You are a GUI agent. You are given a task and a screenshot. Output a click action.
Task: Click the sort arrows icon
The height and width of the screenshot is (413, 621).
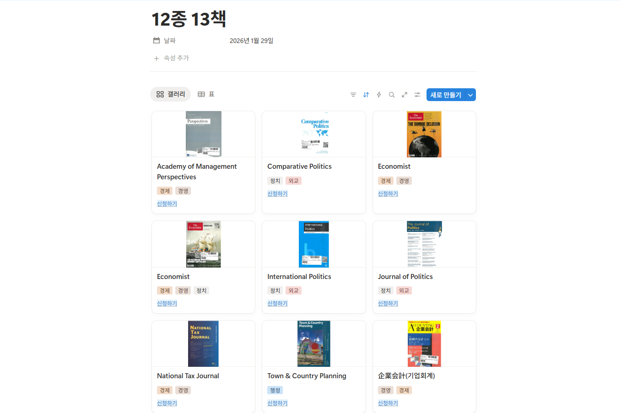366,95
